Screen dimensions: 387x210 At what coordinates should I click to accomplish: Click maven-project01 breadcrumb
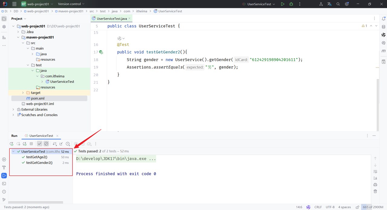[x=69, y=11]
